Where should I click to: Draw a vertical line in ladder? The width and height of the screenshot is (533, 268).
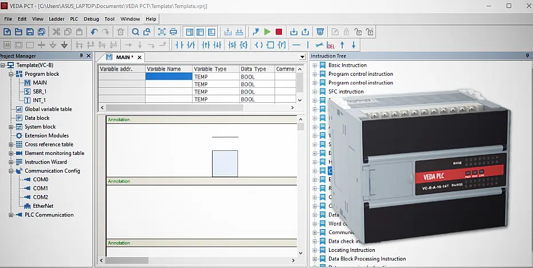click(308, 45)
